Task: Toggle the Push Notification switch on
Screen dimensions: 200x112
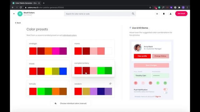Action: [x=165, y=89]
